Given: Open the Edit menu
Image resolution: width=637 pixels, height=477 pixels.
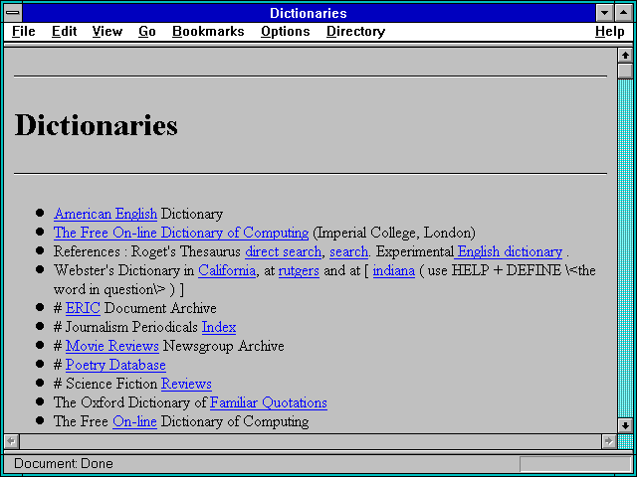Looking at the screenshot, I should coord(64,32).
